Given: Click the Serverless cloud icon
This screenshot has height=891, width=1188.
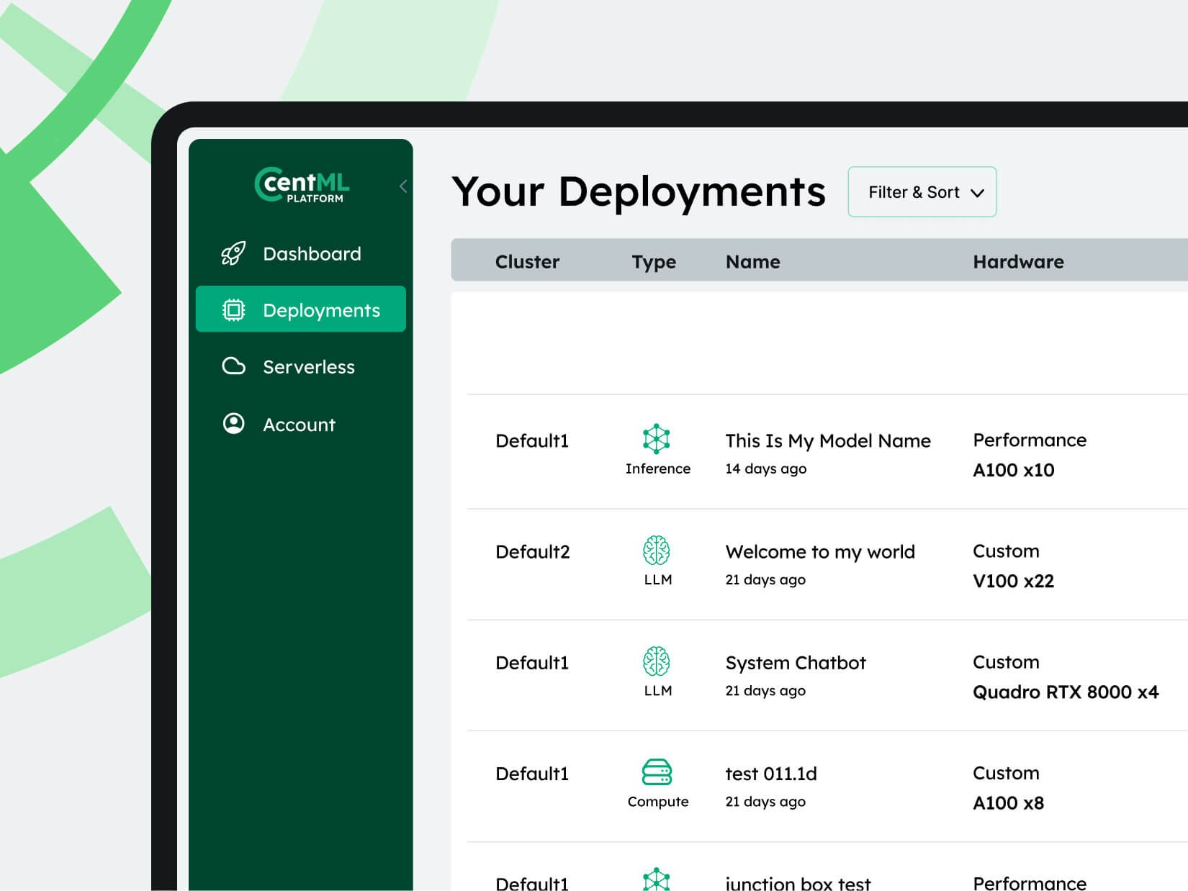Looking at the screenshot, I should [233, 366].
